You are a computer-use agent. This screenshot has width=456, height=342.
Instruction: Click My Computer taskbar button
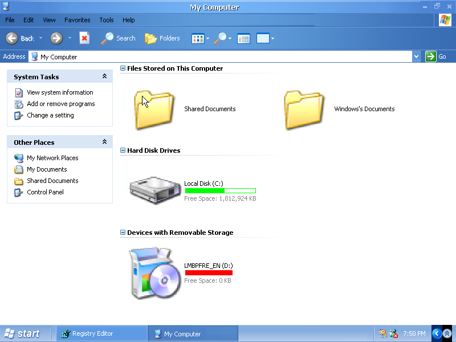point(193,333)
